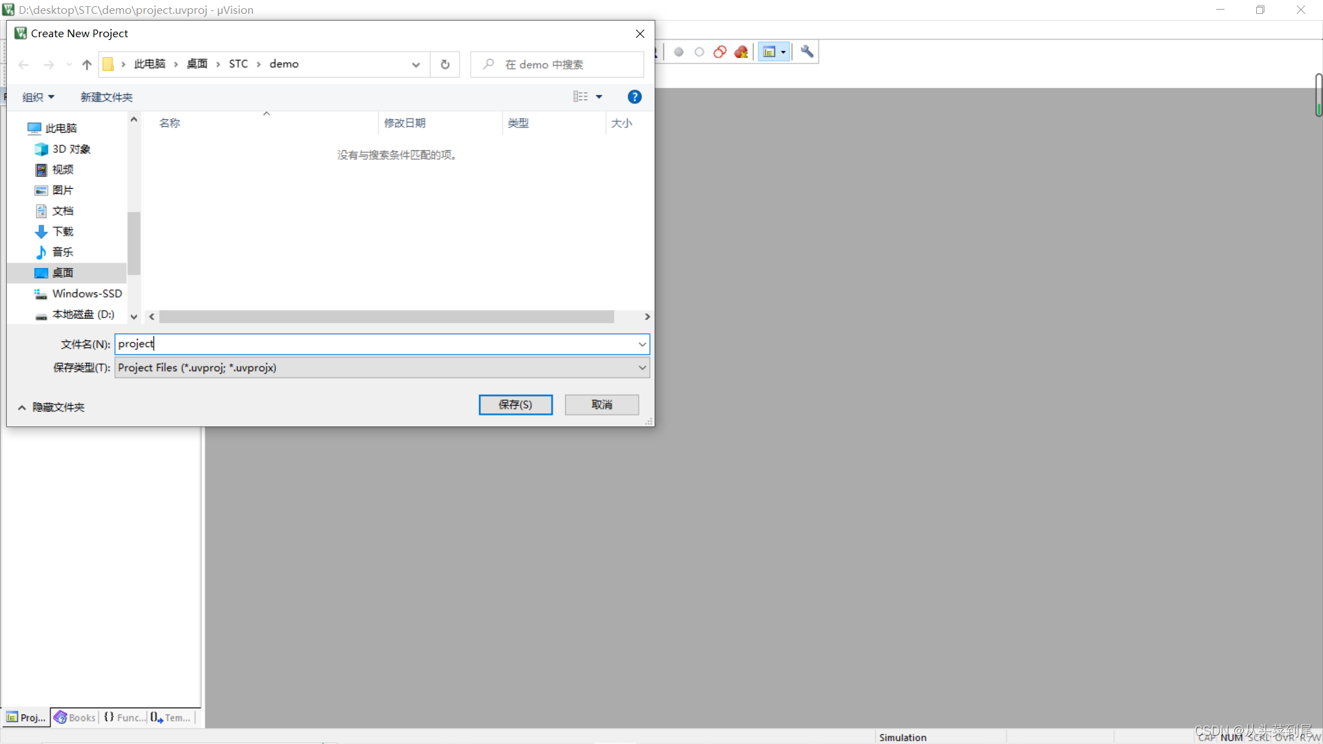Click the navigation tree scrollbar thumb

click(x=134, y=243)
